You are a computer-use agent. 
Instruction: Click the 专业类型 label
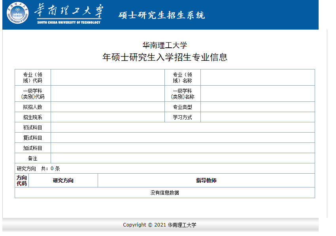[x=182, y=107]
